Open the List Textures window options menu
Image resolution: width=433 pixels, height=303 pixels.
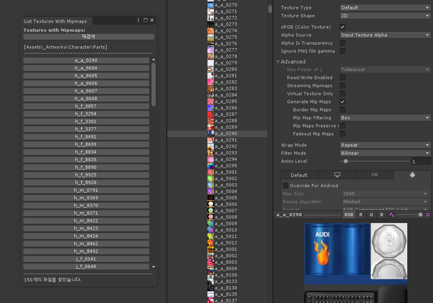[138, 20]
